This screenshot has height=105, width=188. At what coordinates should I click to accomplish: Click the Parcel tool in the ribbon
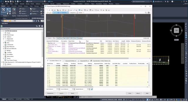[x=33, y=9]
